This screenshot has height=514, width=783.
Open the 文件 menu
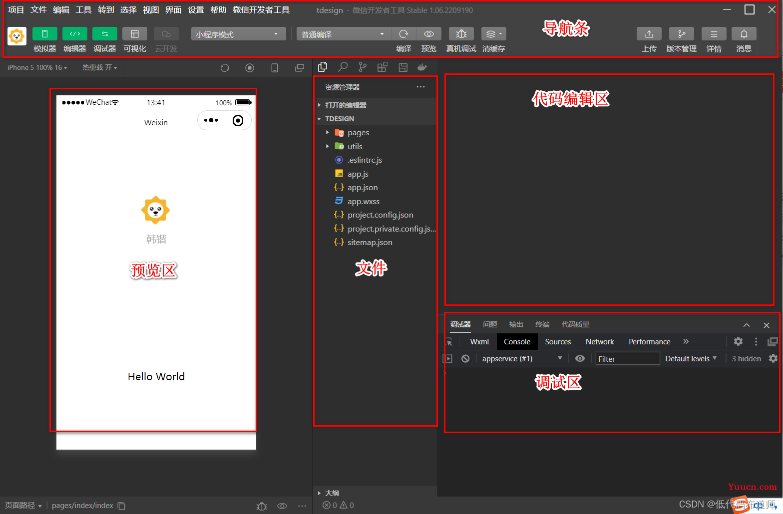click(38, 10)
